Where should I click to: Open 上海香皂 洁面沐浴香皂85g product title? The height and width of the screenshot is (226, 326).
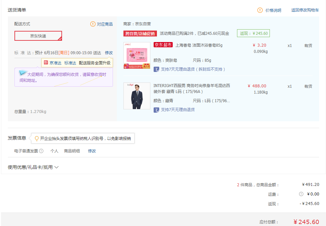[199, 45]
